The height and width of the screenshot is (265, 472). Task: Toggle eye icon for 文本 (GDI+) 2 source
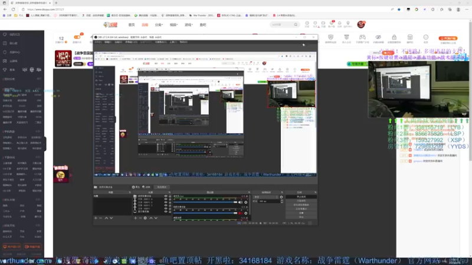[x=166, y=205]
